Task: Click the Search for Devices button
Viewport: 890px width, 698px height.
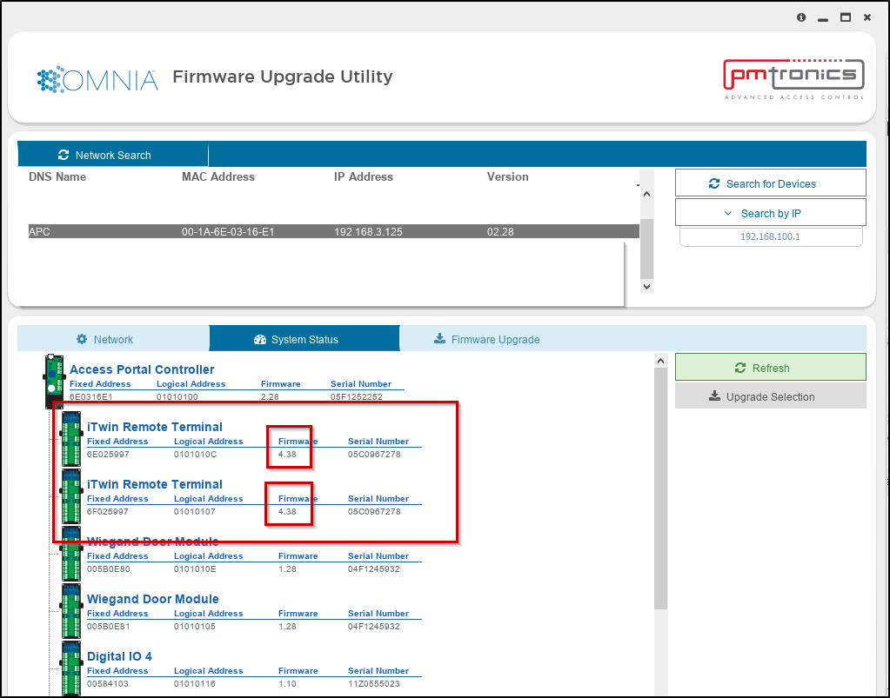Action: 770,183
